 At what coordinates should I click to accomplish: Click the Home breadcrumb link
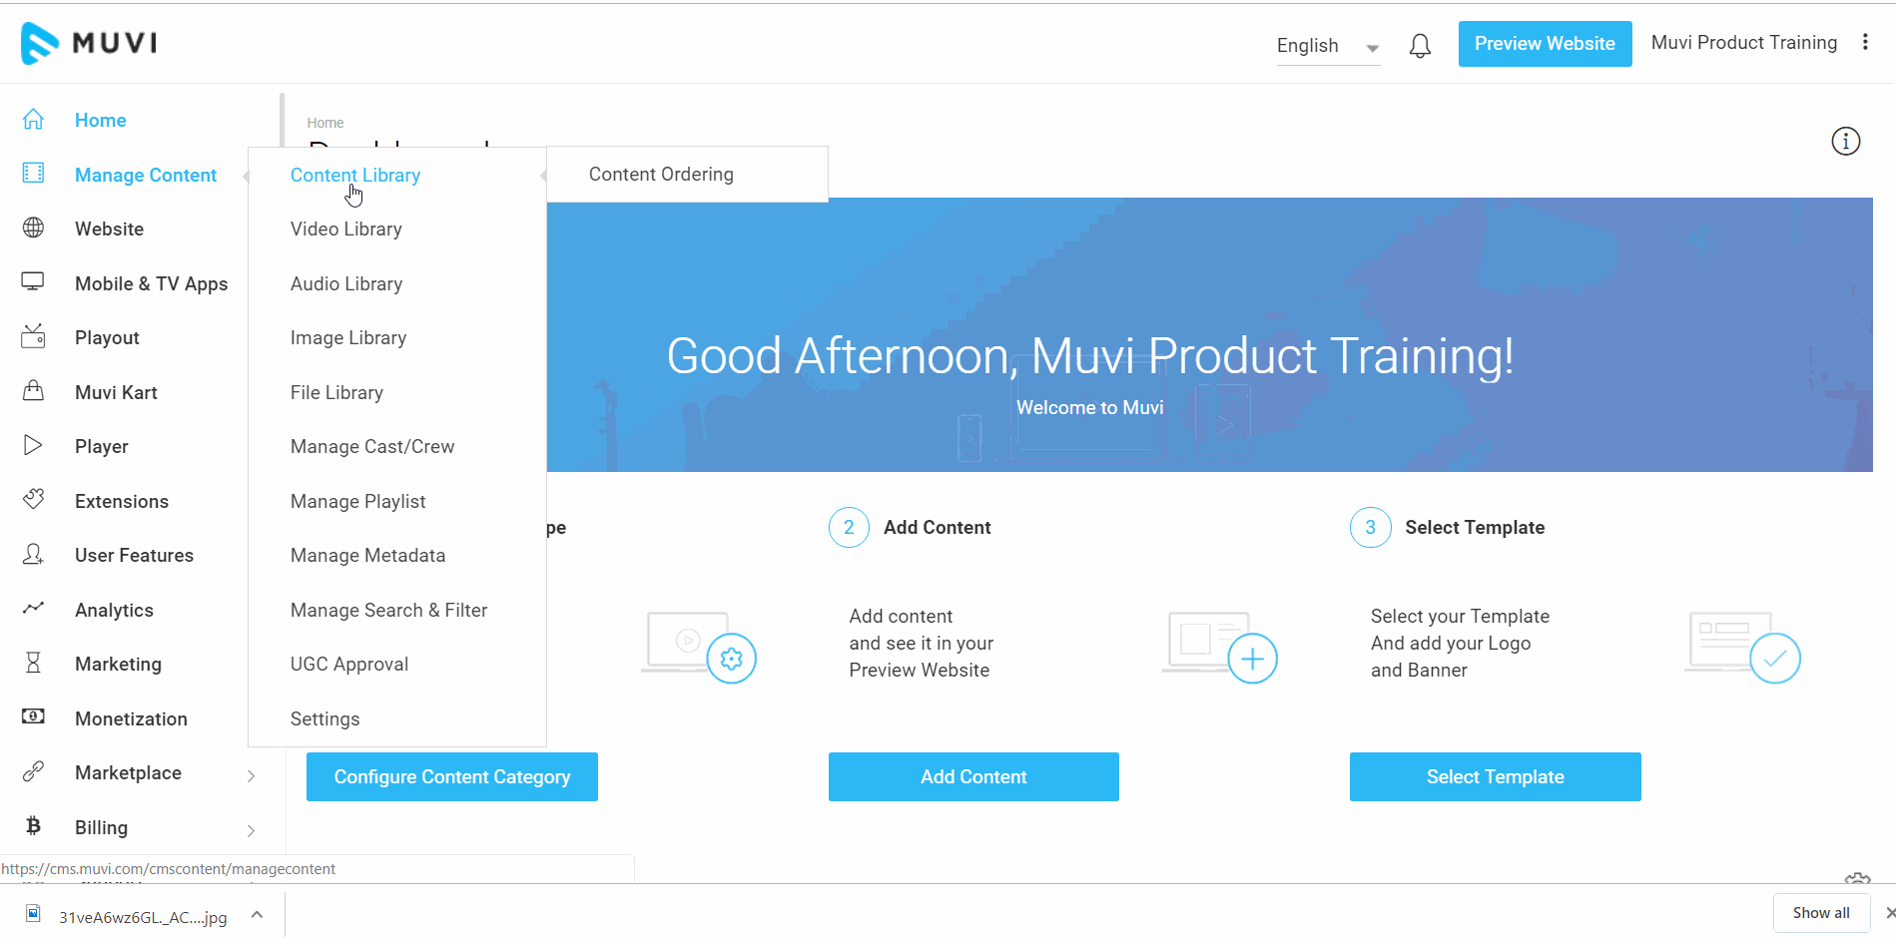(x=325, y=123)
